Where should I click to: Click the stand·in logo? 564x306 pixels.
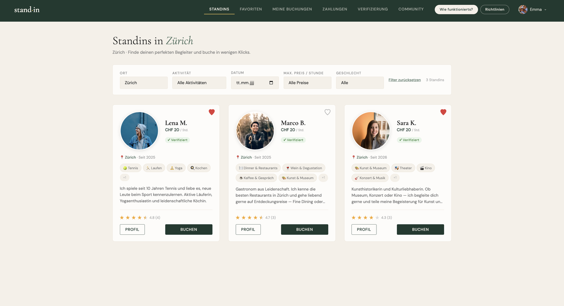click(x=27, y=10)
